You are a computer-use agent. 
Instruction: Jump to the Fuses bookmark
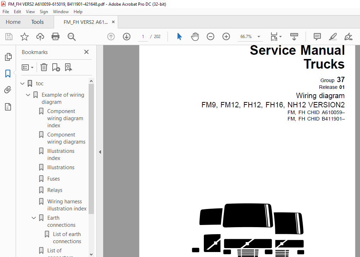click(x=53, y=179)
